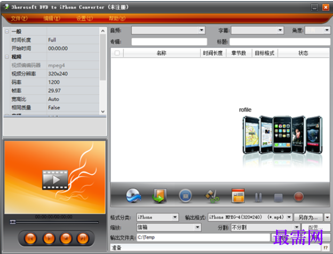The image size is (333, 254).
Task: Open the 格式分类 iPhone dropdown
Action: click(x=175, y=217)
